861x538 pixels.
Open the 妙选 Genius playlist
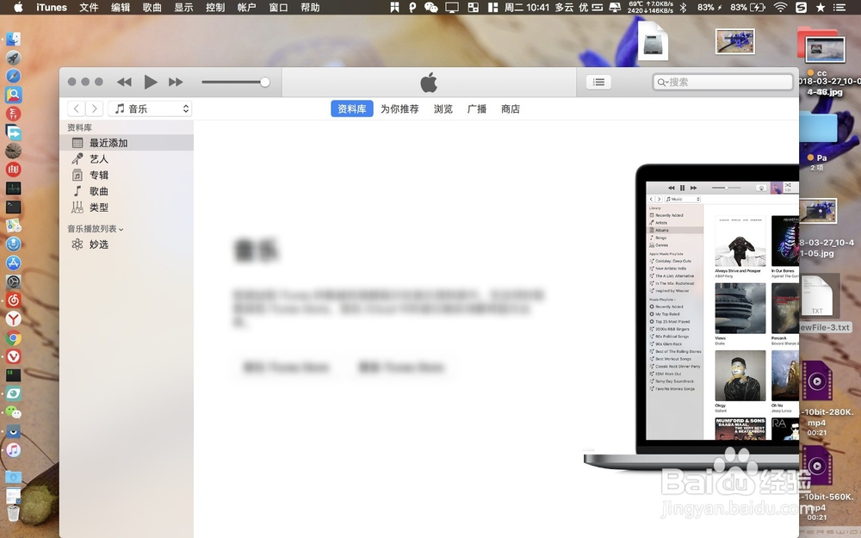127,244
